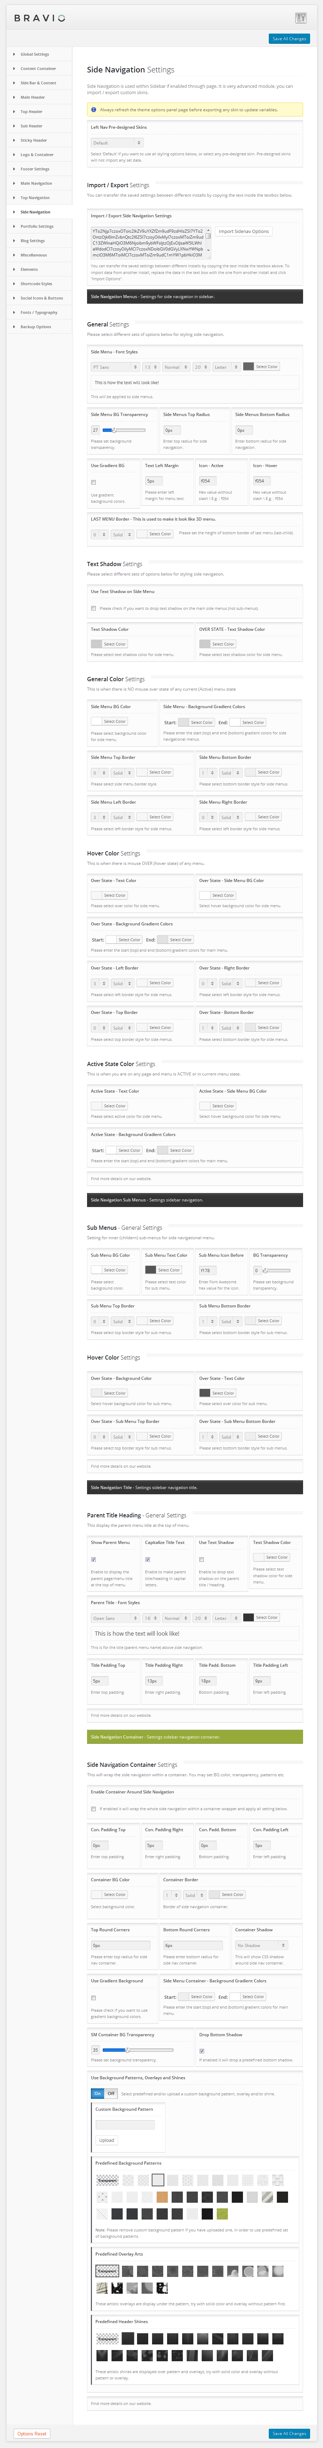Switch to Main Navigation settings
This screenshot has width=323, height=2448.
point(36,183)
